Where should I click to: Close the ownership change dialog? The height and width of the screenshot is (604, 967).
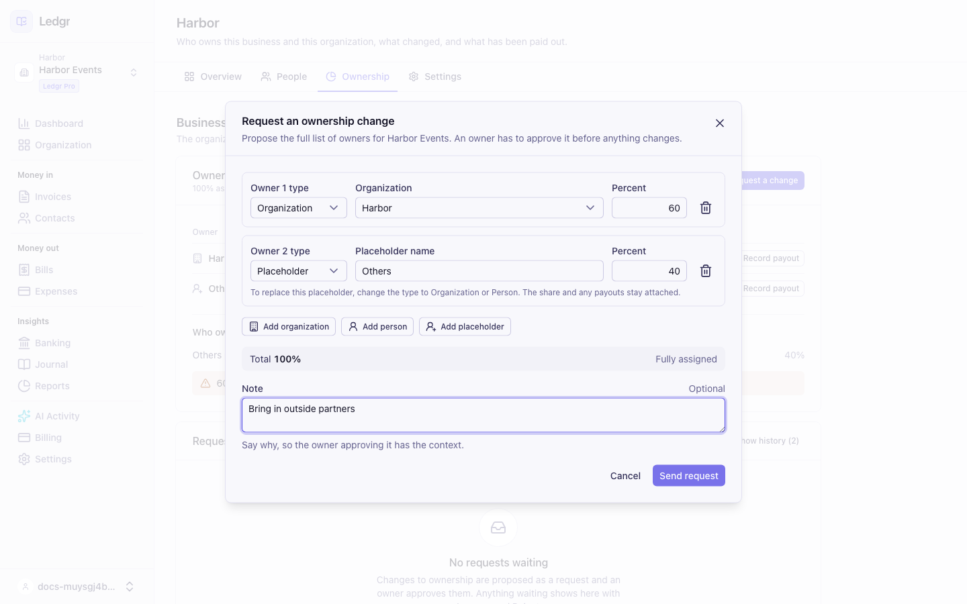tap(720, 123)
